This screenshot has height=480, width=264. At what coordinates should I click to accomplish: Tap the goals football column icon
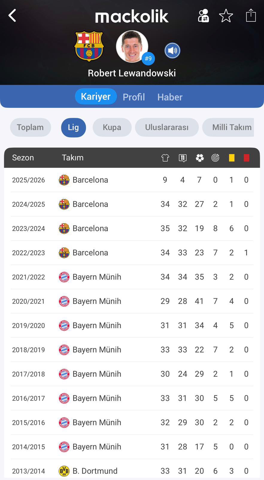[x=200, y=158]
